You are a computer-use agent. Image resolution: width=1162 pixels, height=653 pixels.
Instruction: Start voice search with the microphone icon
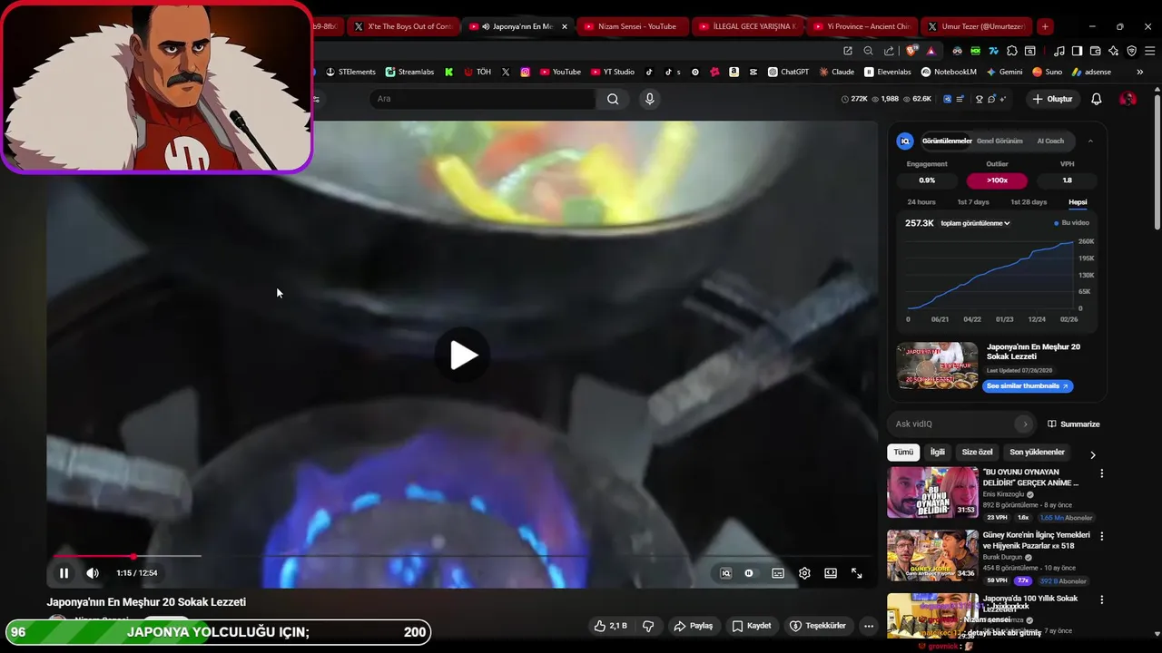[649, 99]
